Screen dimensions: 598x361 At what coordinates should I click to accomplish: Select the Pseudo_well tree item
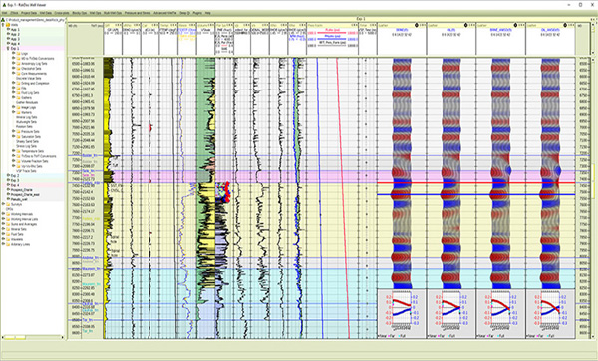(x=18, y=199)
